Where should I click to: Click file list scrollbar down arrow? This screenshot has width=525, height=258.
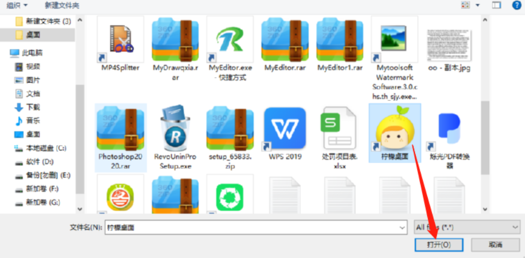(x=485, y=209)
